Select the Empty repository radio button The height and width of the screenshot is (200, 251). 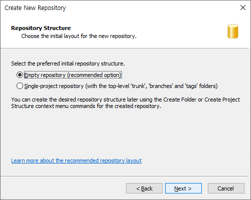(x=20, y=75)
